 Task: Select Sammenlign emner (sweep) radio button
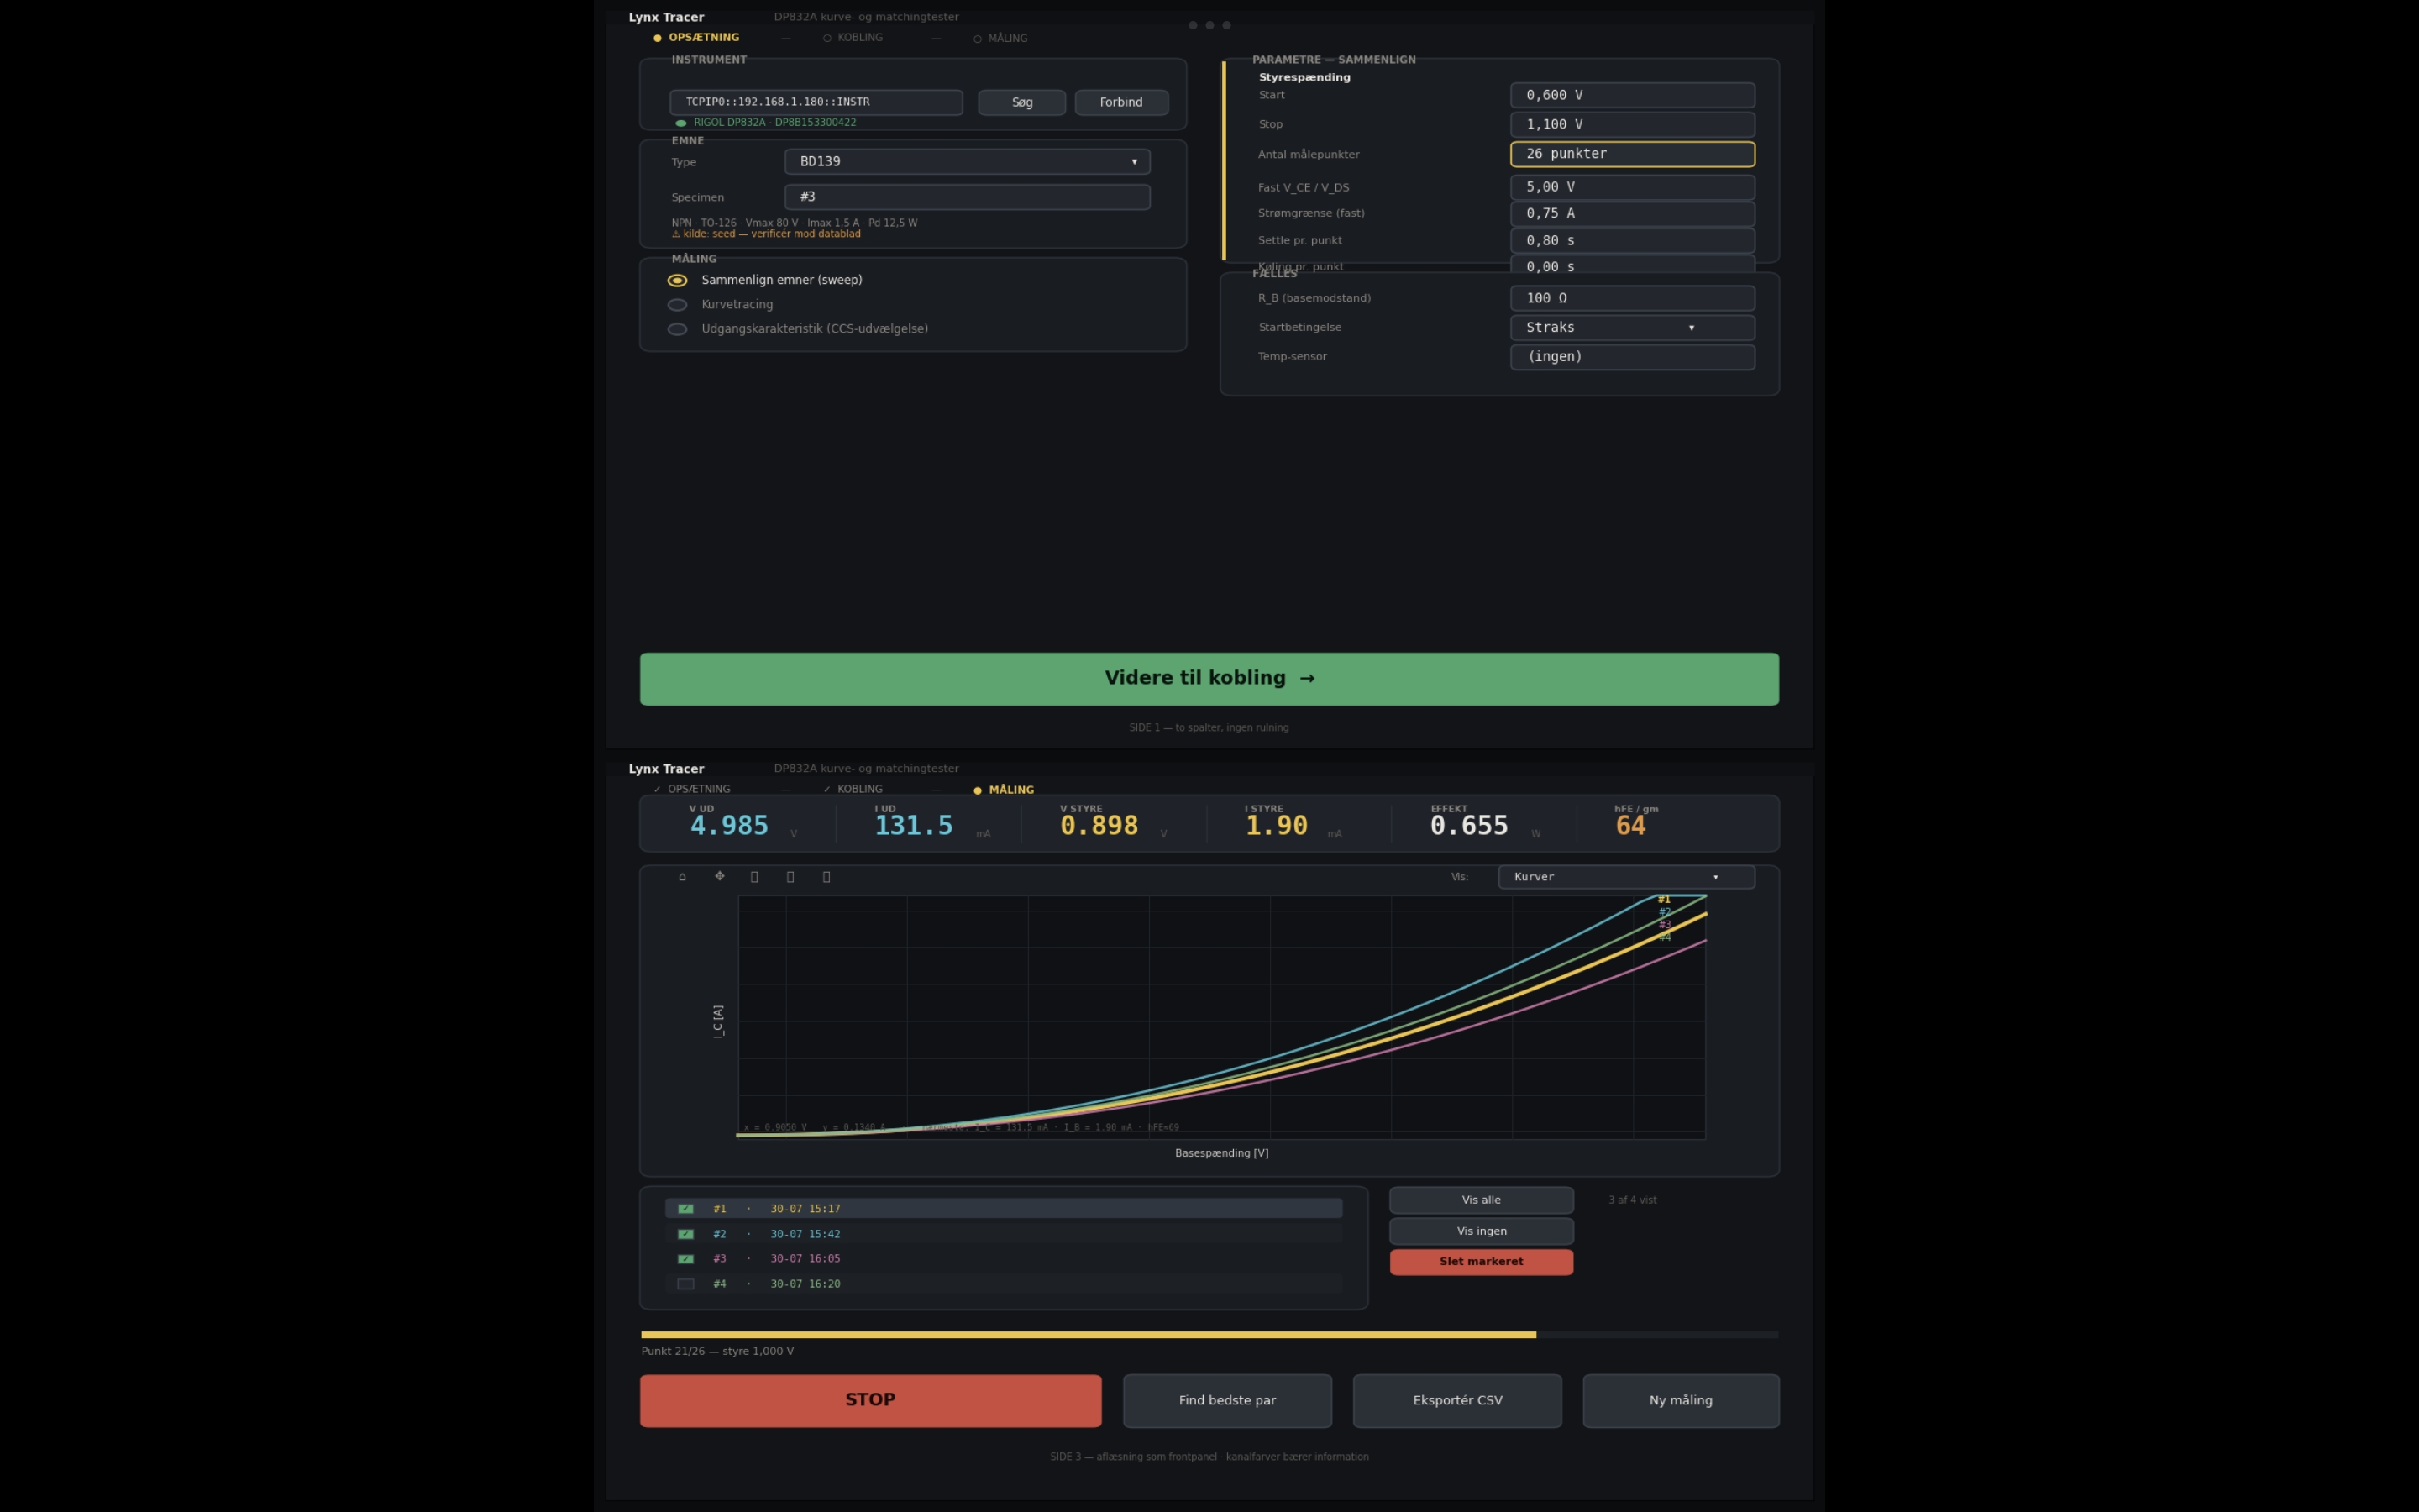pyautogui.click(x=677, y=281)
